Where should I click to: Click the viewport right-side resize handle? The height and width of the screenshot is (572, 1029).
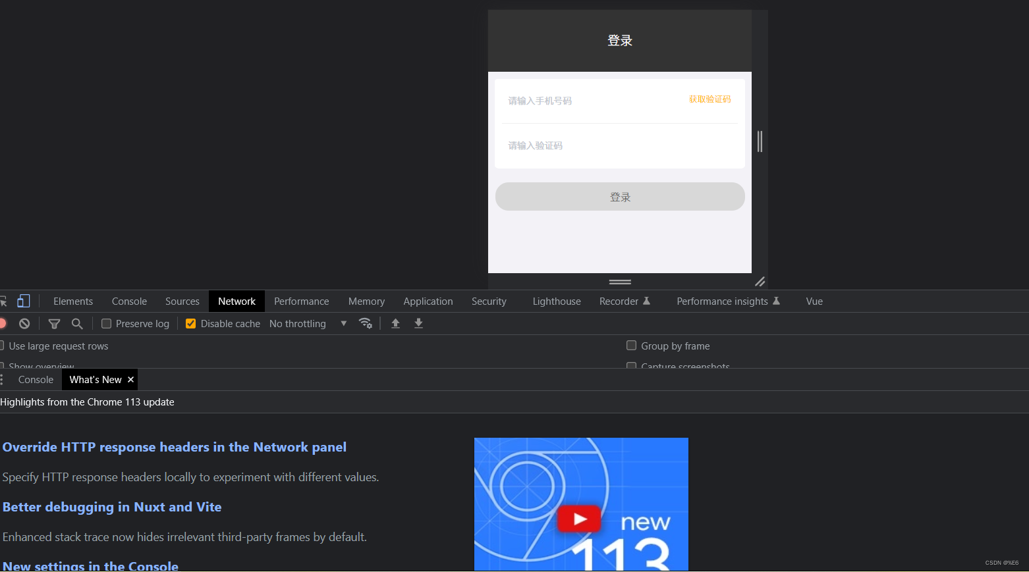pyautogui.click(x=760, y=142)
